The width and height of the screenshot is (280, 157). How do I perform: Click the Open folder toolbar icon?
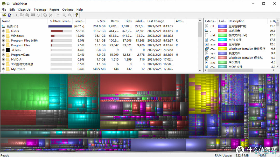pyautogui.click(x=4, y=15)
